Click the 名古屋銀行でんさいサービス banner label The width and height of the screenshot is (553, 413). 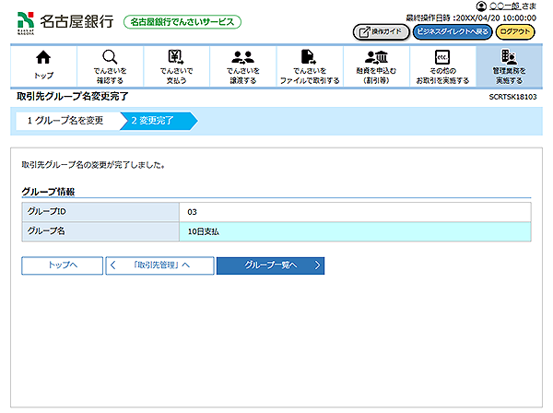pyautogui.click(x=182, y=21)
